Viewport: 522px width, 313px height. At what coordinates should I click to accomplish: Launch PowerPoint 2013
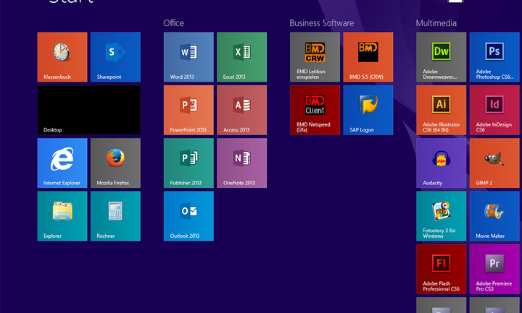click(188, 110)
